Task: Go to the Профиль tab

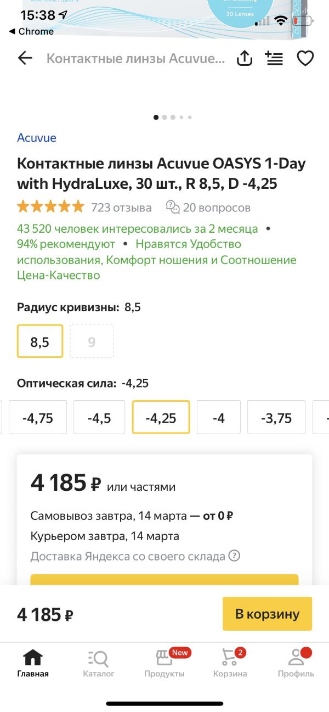Action: [x=296, y=663]
